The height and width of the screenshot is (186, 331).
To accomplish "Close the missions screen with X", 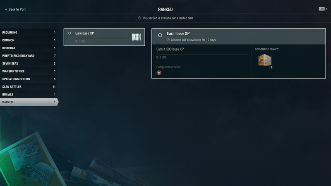I will [x=326, y=9].
